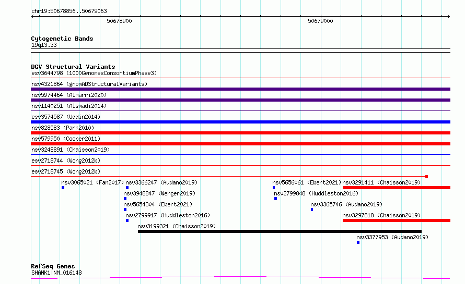
Task: Click the black nsv3199321 Chaisson2019 bar
Action: [x=280, y=231]
